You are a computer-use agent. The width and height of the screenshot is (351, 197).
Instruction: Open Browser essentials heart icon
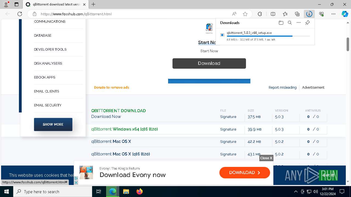[321, 14]
